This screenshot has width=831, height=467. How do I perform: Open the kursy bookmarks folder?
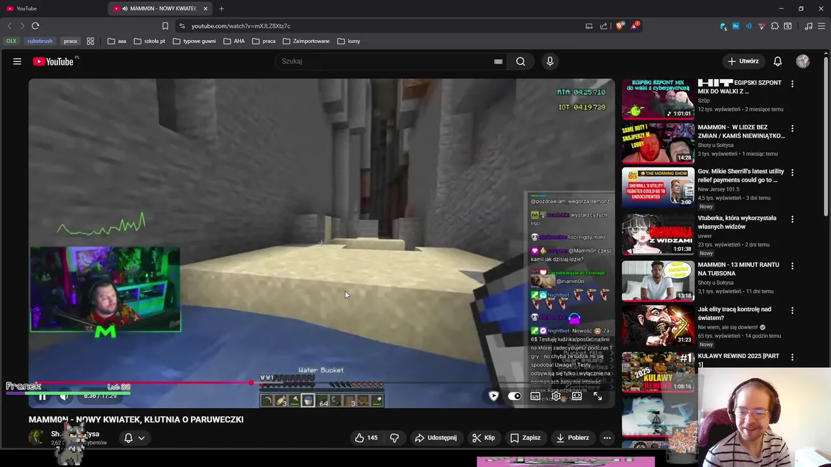coord(349,41)
